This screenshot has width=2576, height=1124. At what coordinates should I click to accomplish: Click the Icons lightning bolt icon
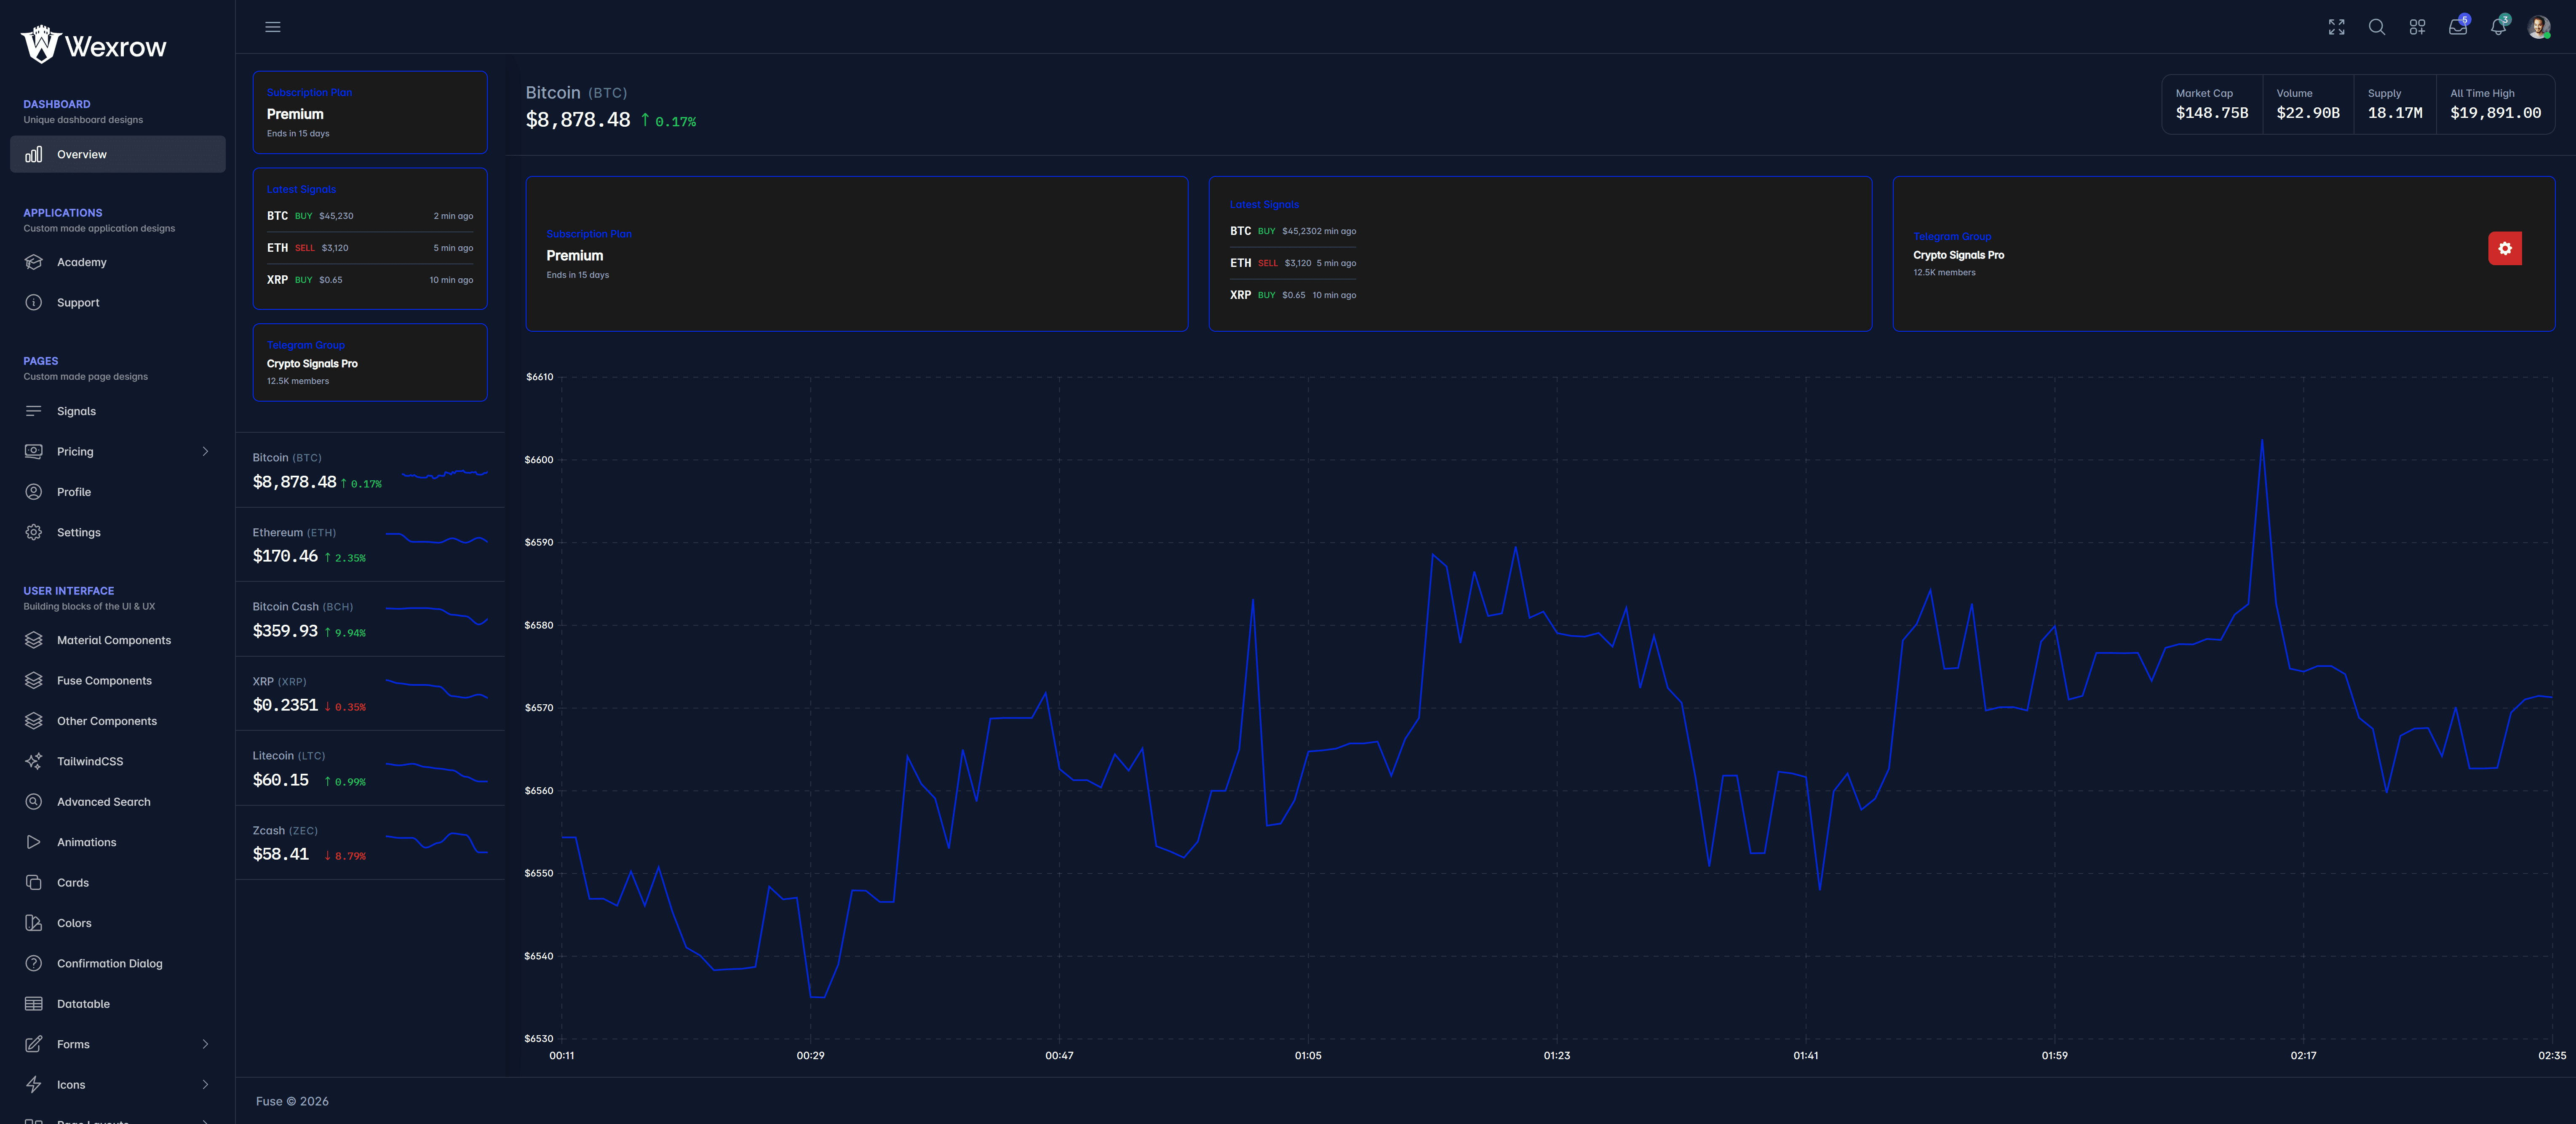(34, 1085)
